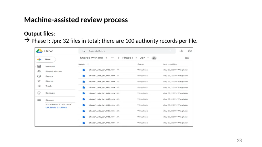Viewport: 262px width, 147px height.
Task: Click the UPGRADE STORAGE link
Action: click(x=56, y=108)
